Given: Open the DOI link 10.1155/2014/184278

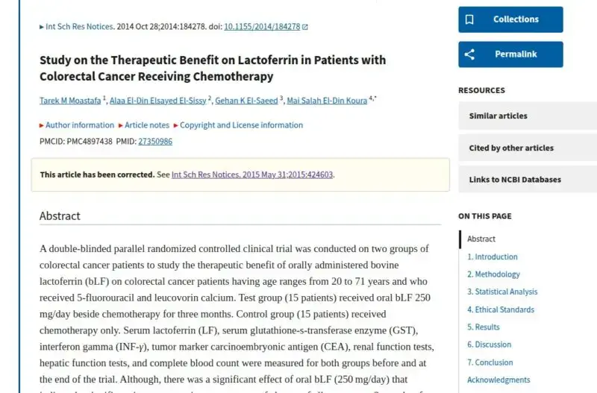Looking at the screenshot, I should [262, 27].
